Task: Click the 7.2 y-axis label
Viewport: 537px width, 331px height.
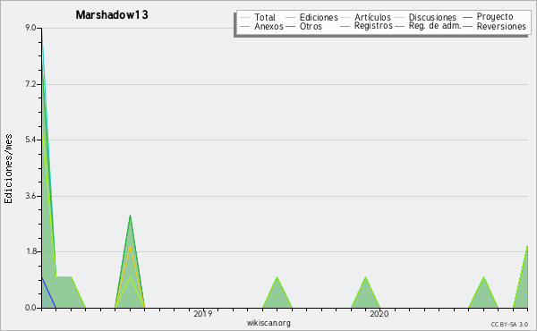Action: pyautogui.click(x=30, y=84)
